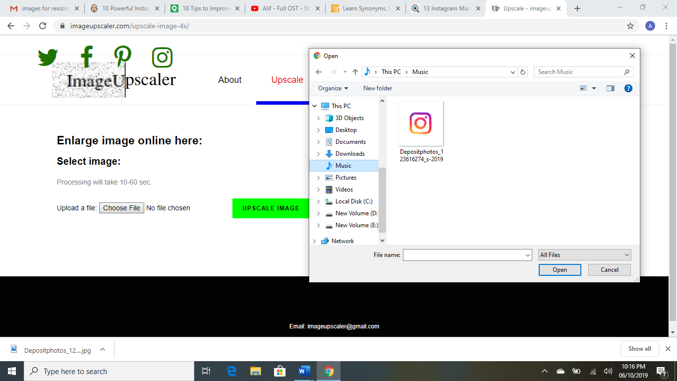The image size is (677, 381).
Task: Expand the address path history dropdown
Action: click(x=513, y=72)
